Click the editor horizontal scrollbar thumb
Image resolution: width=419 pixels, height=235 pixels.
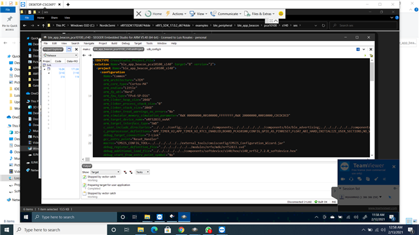click(87, 159)
